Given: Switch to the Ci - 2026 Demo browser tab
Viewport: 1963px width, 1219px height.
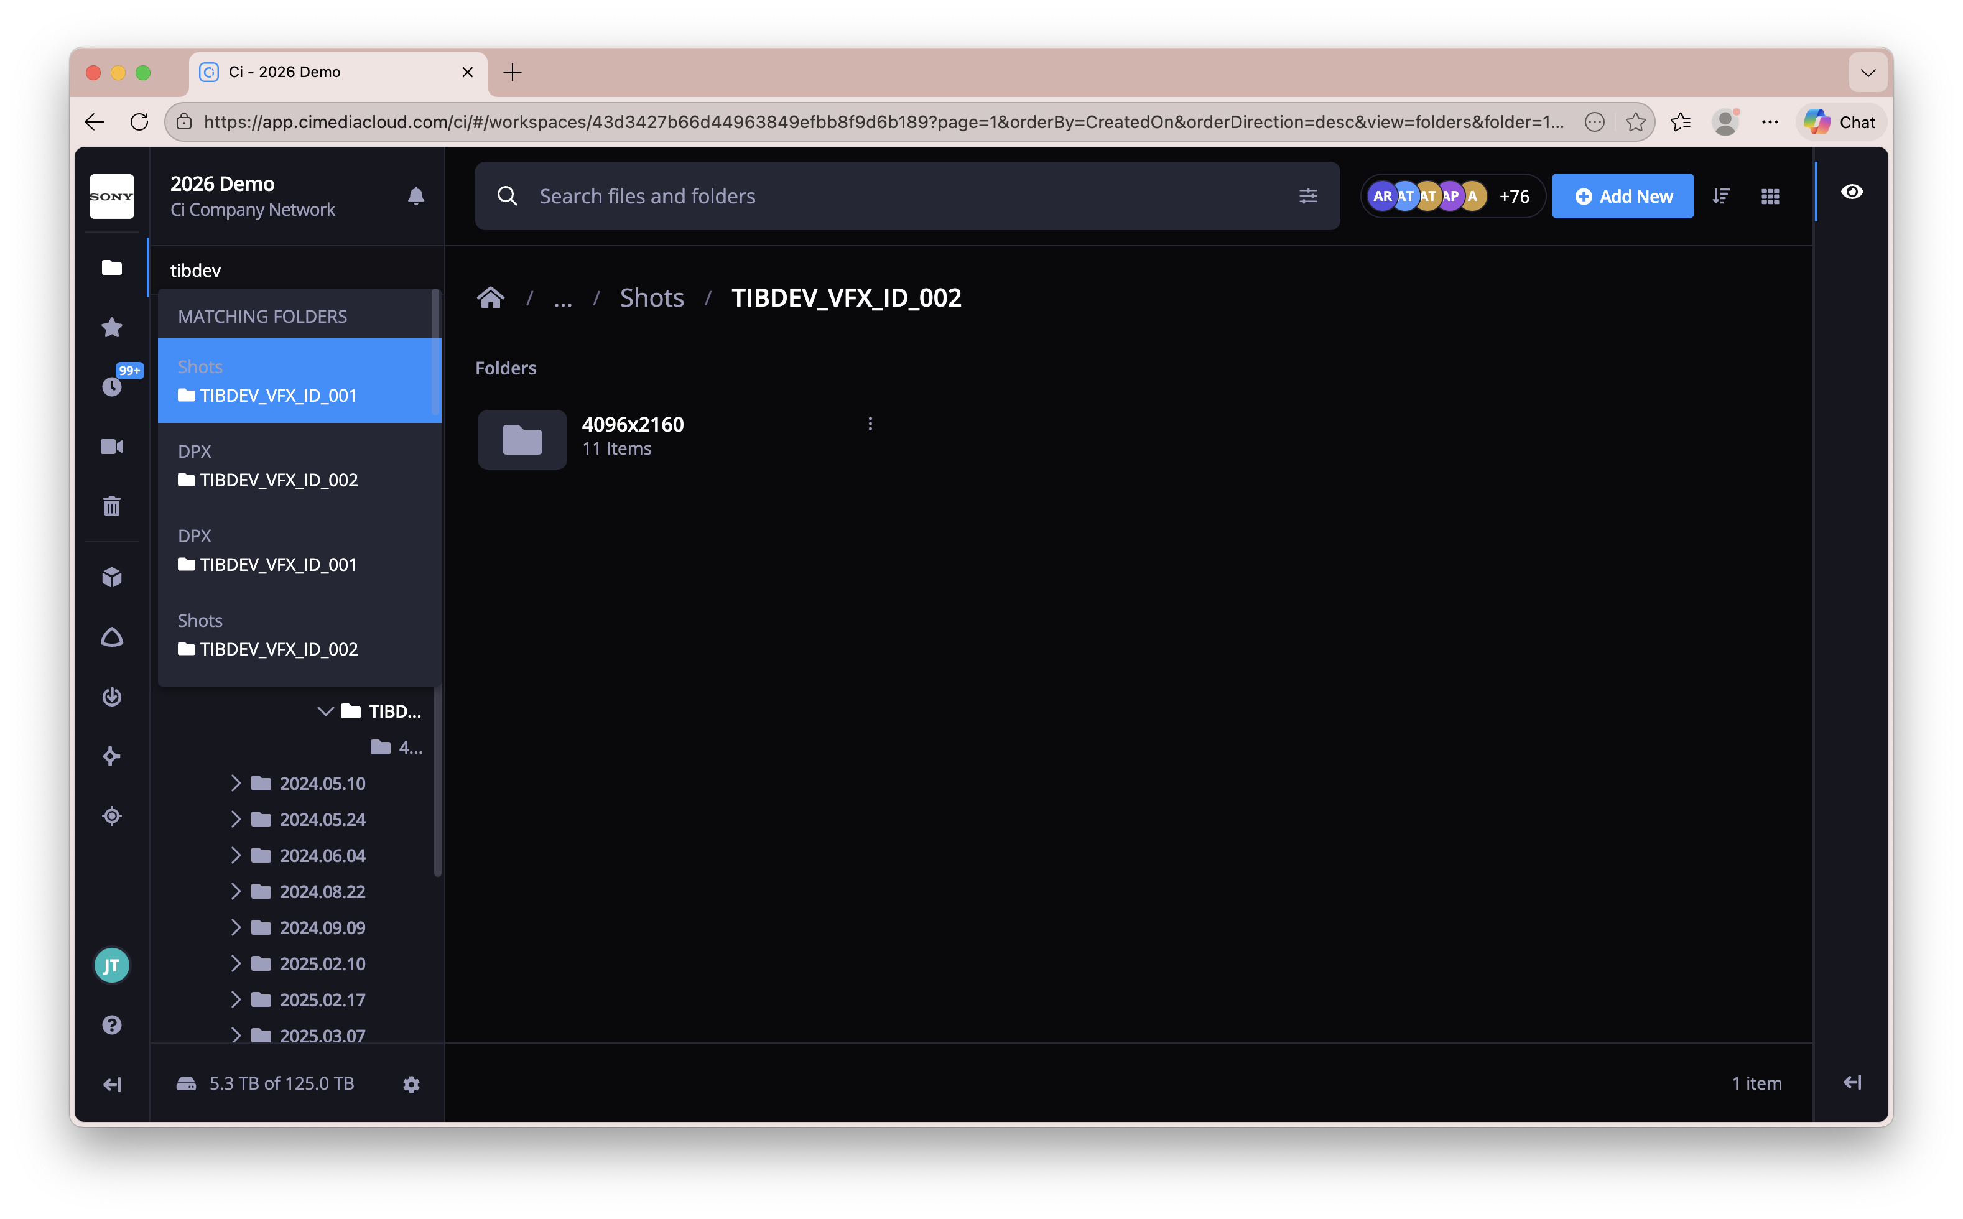Looking at the screenshot, I should [x=338, y=73].
